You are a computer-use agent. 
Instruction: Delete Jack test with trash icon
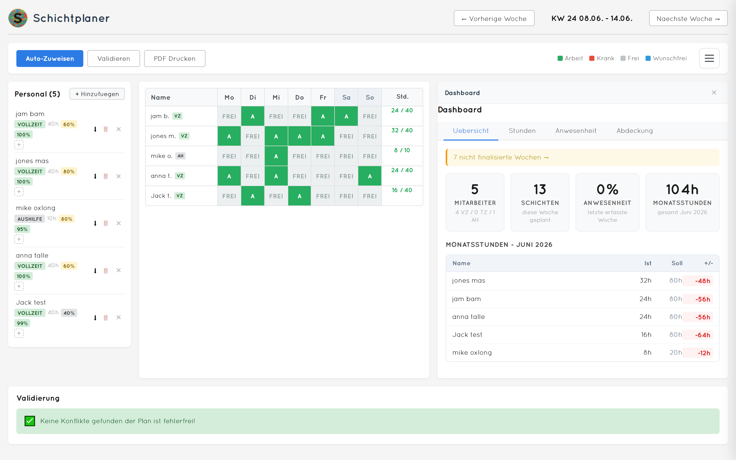point(106,318)
